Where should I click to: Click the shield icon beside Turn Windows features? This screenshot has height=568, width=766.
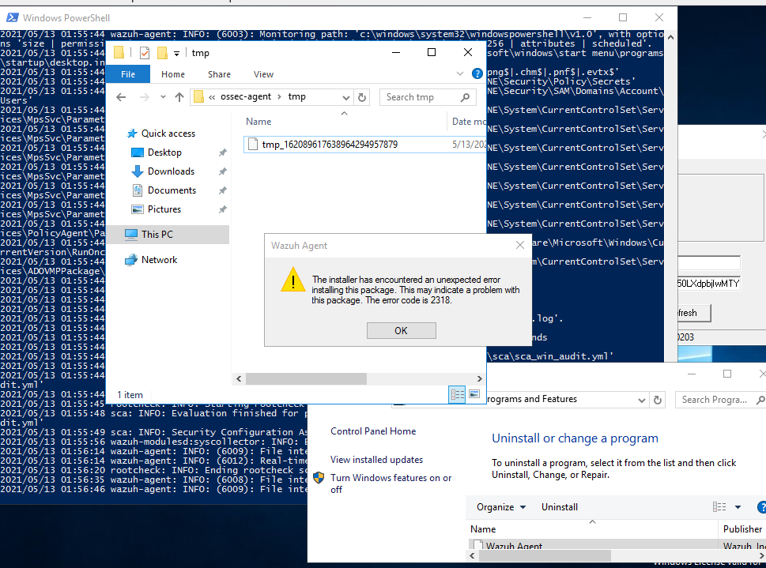click(319, 478)
